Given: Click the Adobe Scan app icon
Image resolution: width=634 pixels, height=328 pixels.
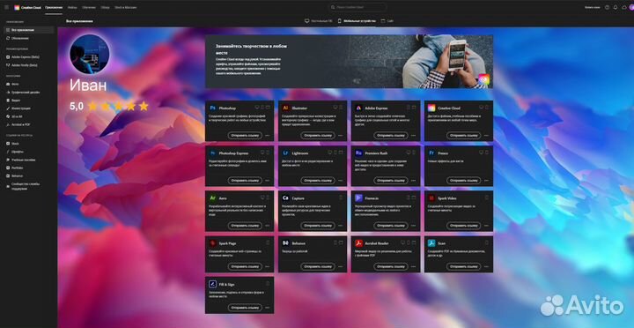Looking at the screenshot, I should [431, 243].
